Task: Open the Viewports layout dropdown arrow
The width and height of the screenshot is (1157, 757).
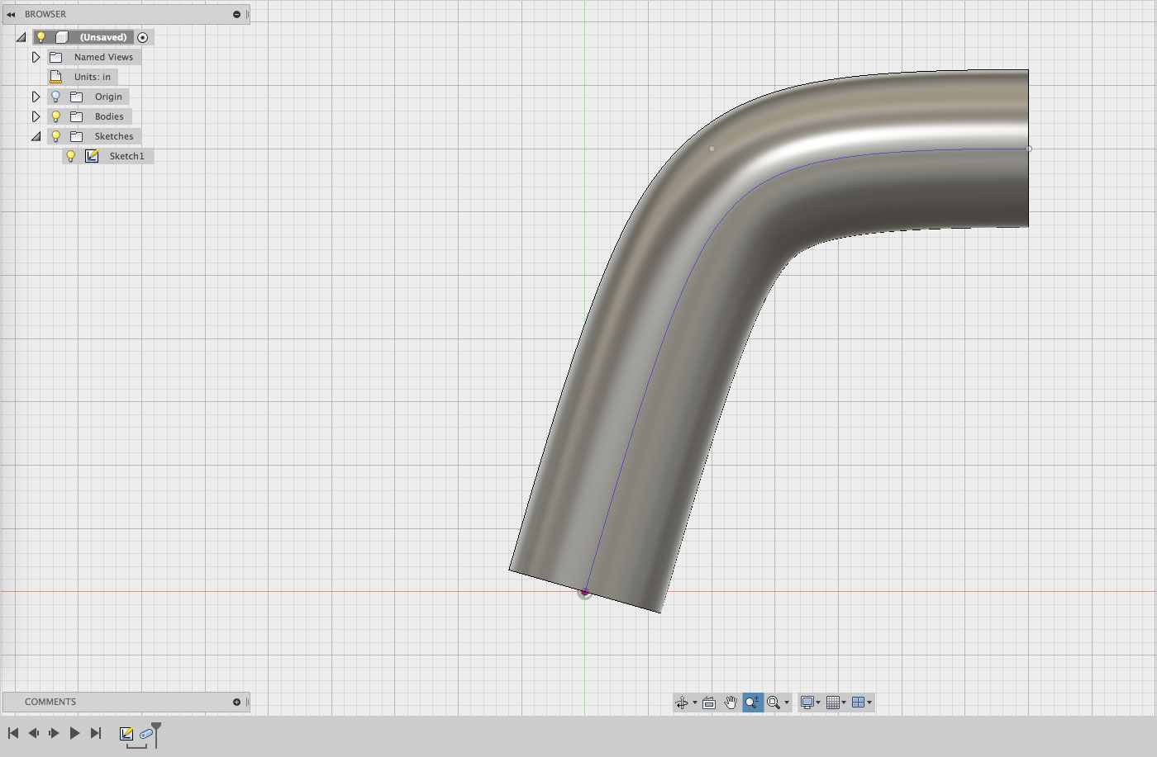Action: point(869,703)
